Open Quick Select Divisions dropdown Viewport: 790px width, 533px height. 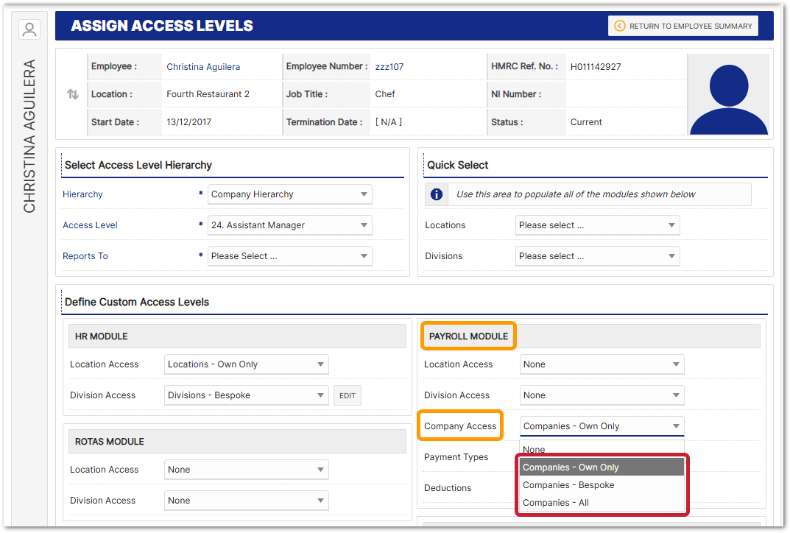[597, 256]
